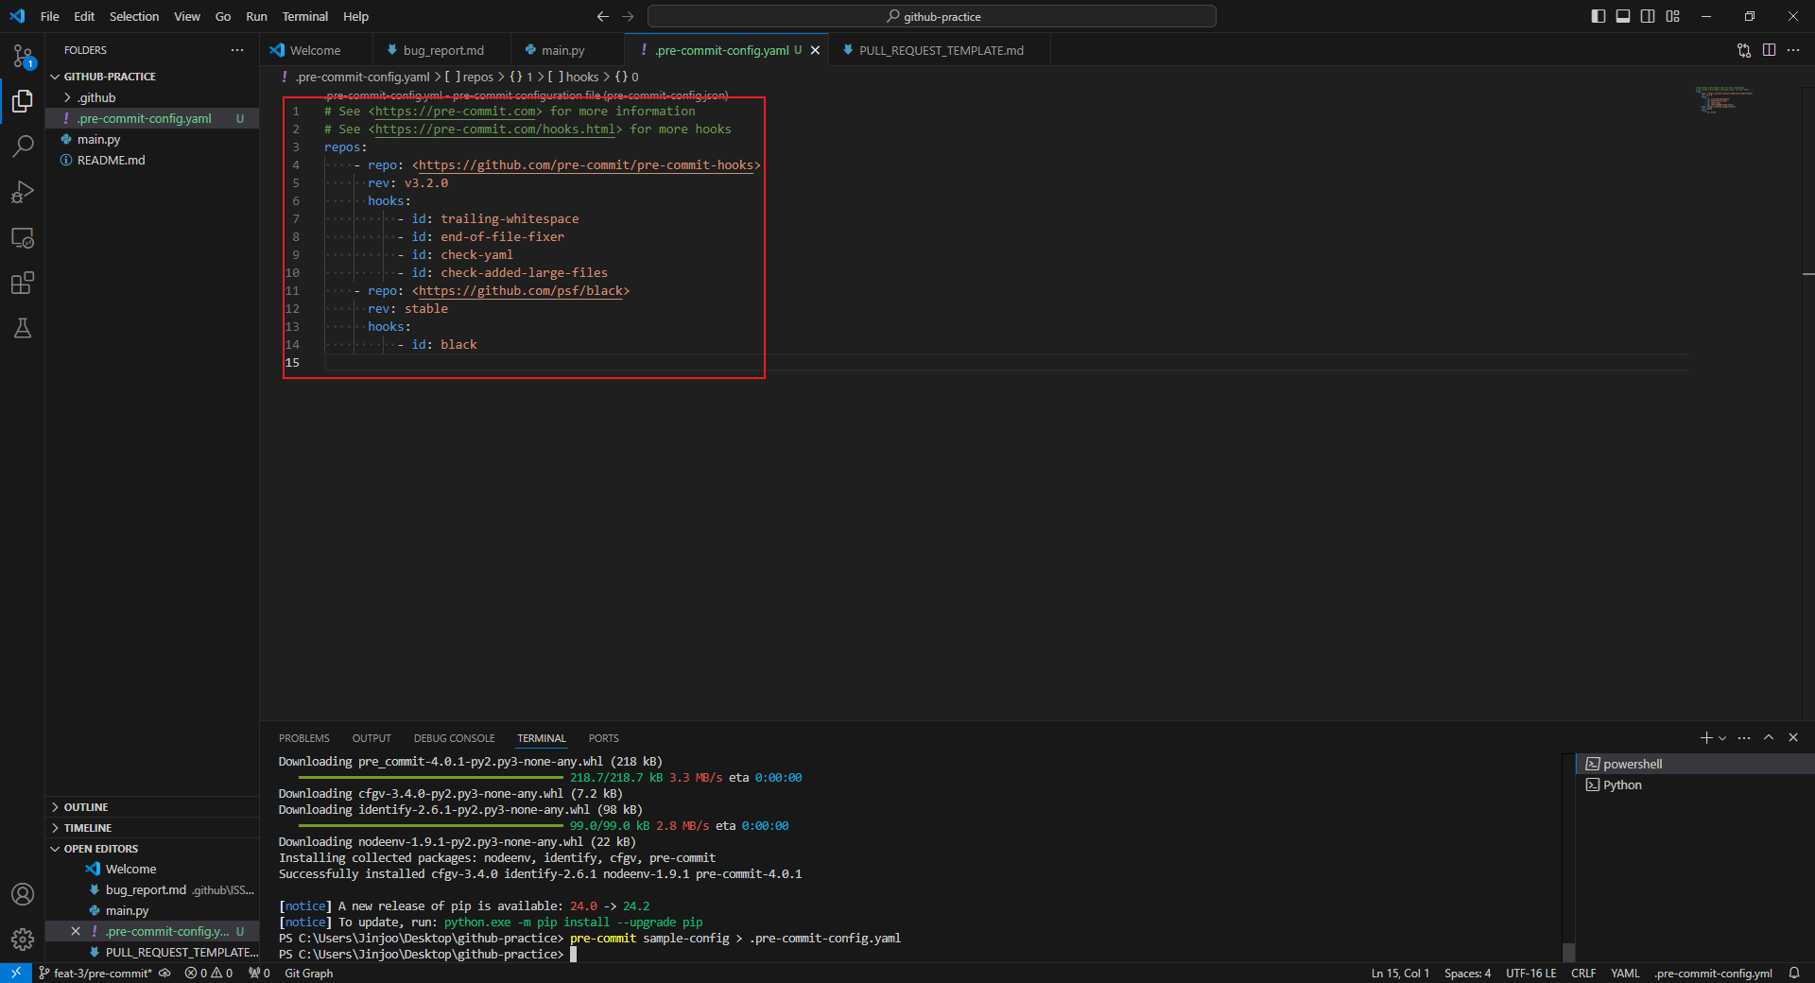Click the editor minimap preview

pyautogui.click(x=1724, y=99)
